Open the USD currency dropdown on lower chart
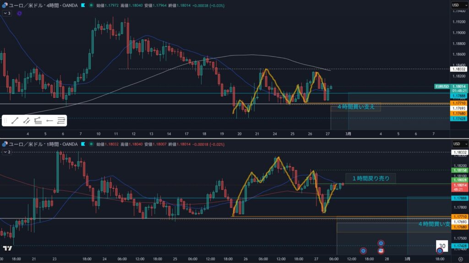 coord(455,144)
